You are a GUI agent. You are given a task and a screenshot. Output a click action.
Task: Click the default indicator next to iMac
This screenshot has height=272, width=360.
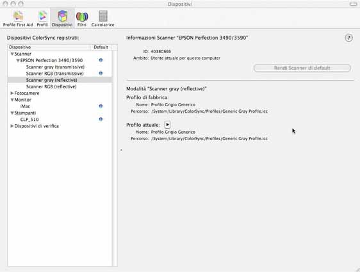click(x=101, y=106)
